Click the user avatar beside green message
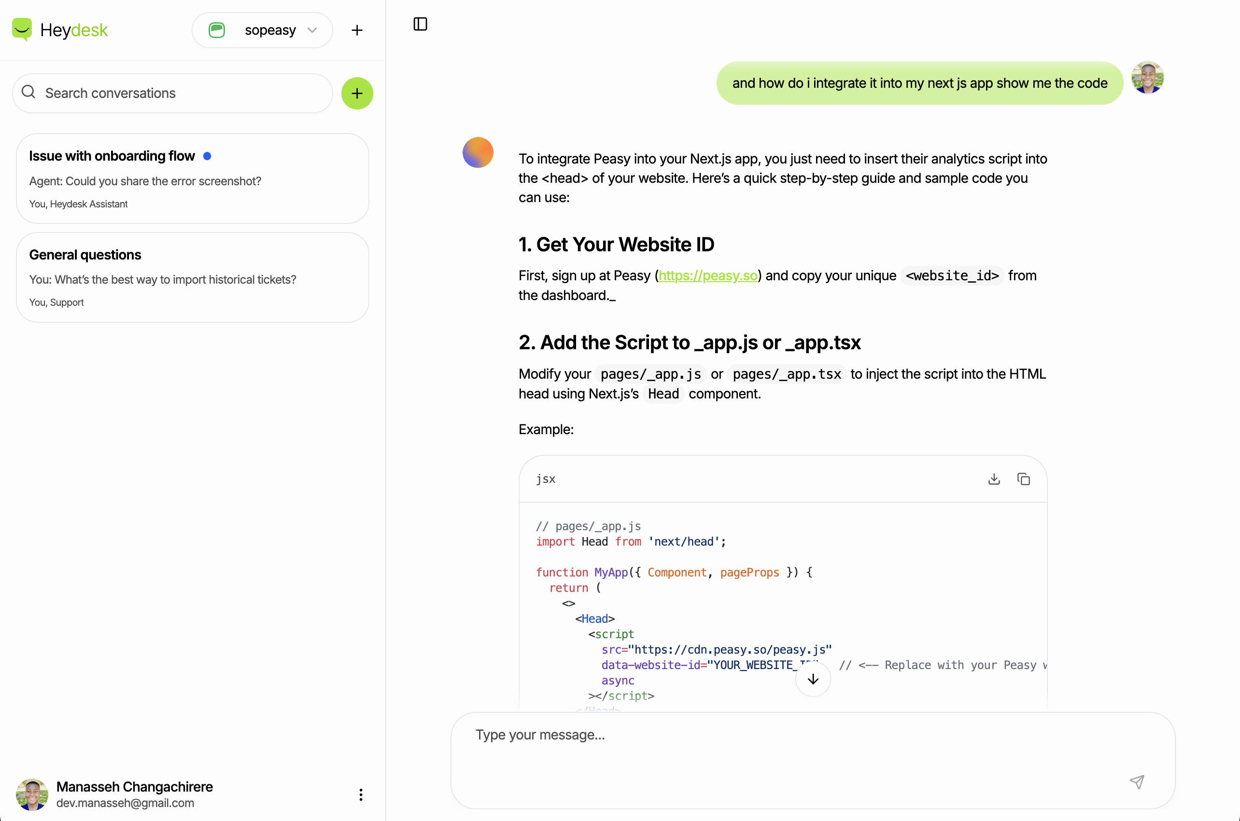Viewport: 1240px width, 821px height. (1147, 78)
